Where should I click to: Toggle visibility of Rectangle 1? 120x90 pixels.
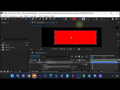30,67
